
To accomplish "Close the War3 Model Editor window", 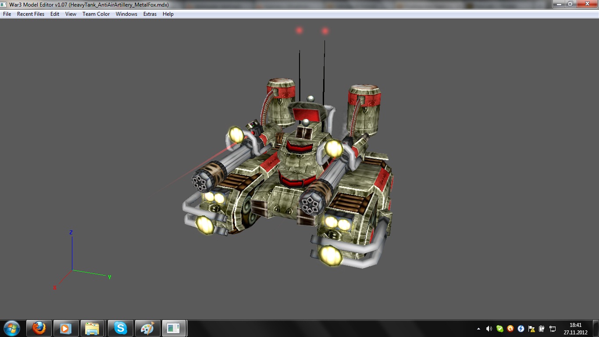I will pos(586,4).
